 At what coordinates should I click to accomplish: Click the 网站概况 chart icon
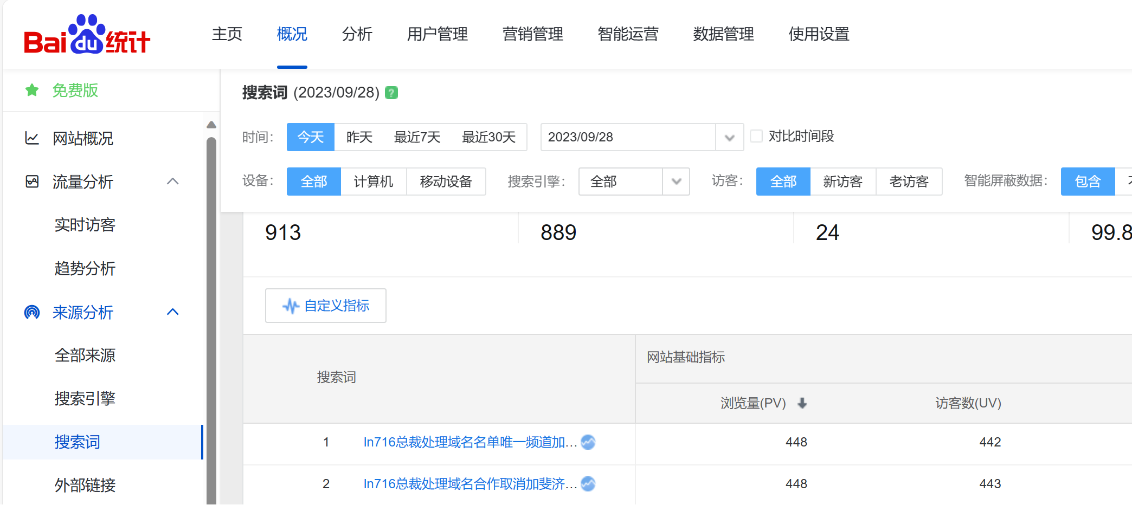point(32,138)
